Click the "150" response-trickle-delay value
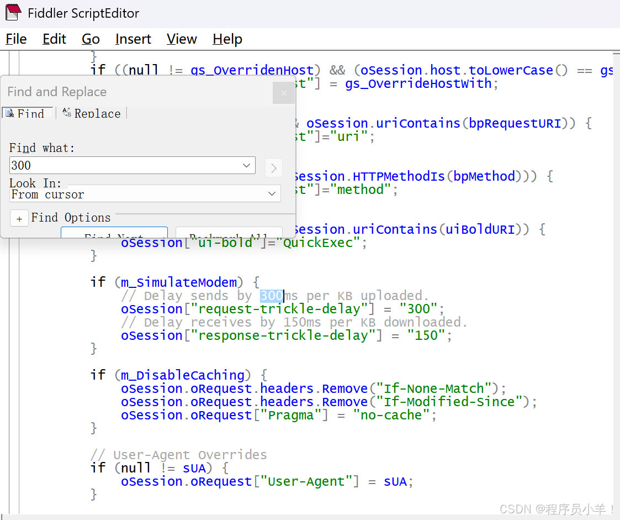620x520 pixels. [x=426, y=335]
